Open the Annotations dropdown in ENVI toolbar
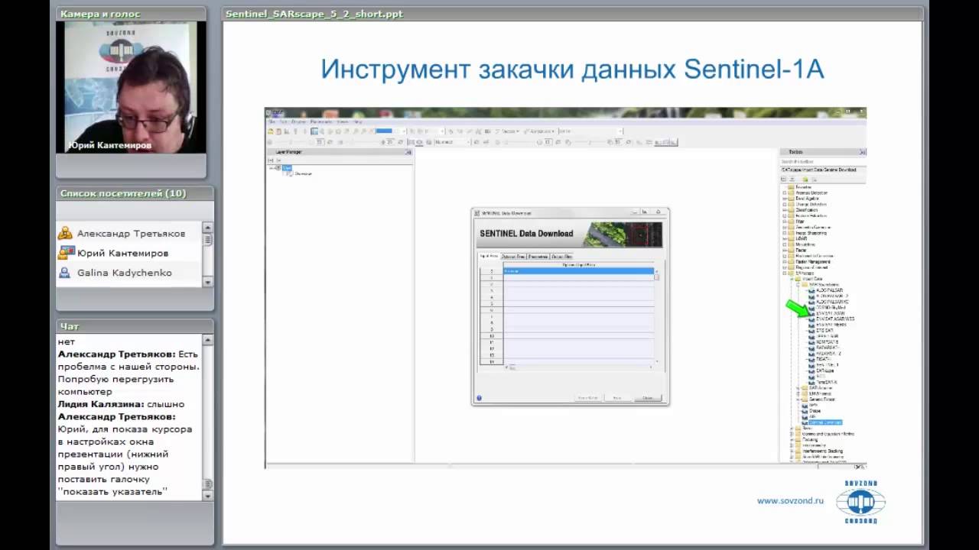Viewport: 979px width, 550px height. point(540,131)
